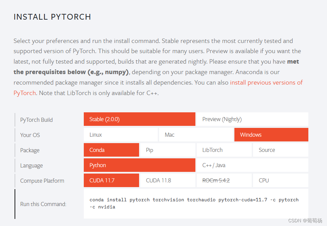The image size is (327, 226).
Task: Choose LibTorch as the package
Action: (224, 150)
